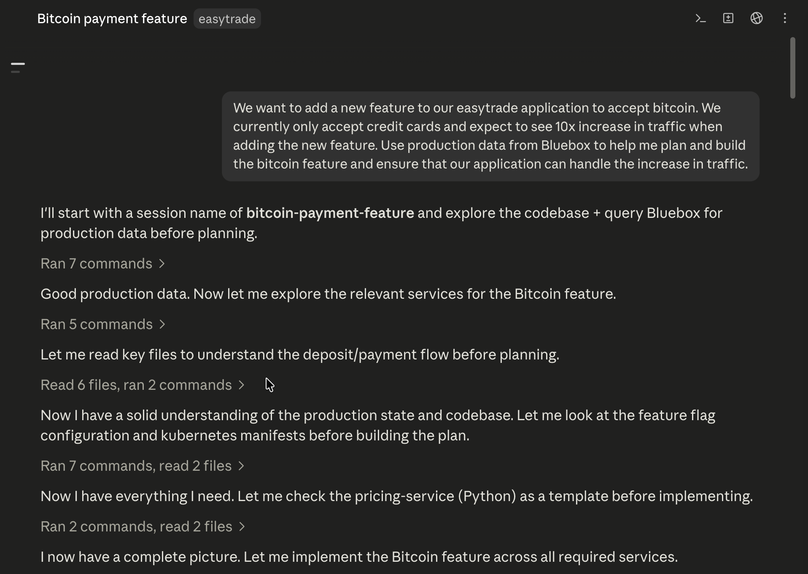Click the "Bitcoin payment feature" session title
808x574 pixels.
click(x=112, y=19)
